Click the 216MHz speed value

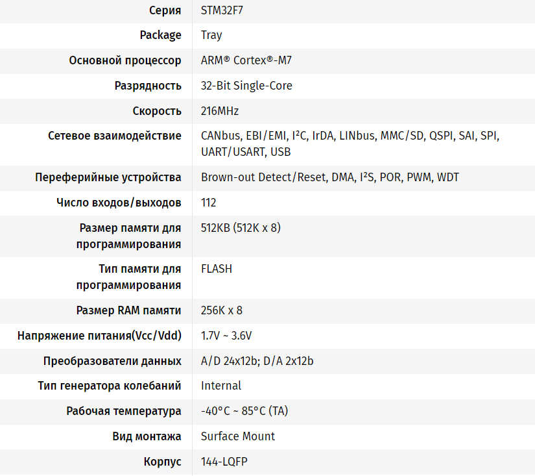[220, 111]
